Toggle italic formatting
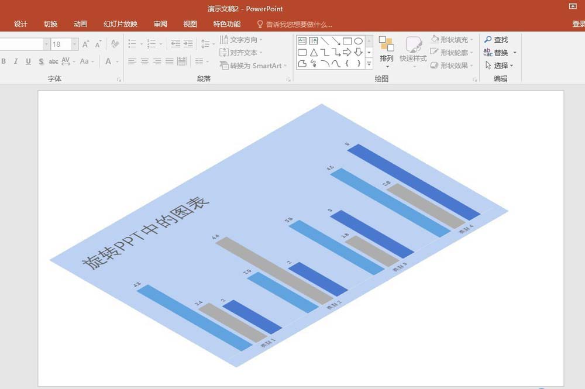 (16, 61)
